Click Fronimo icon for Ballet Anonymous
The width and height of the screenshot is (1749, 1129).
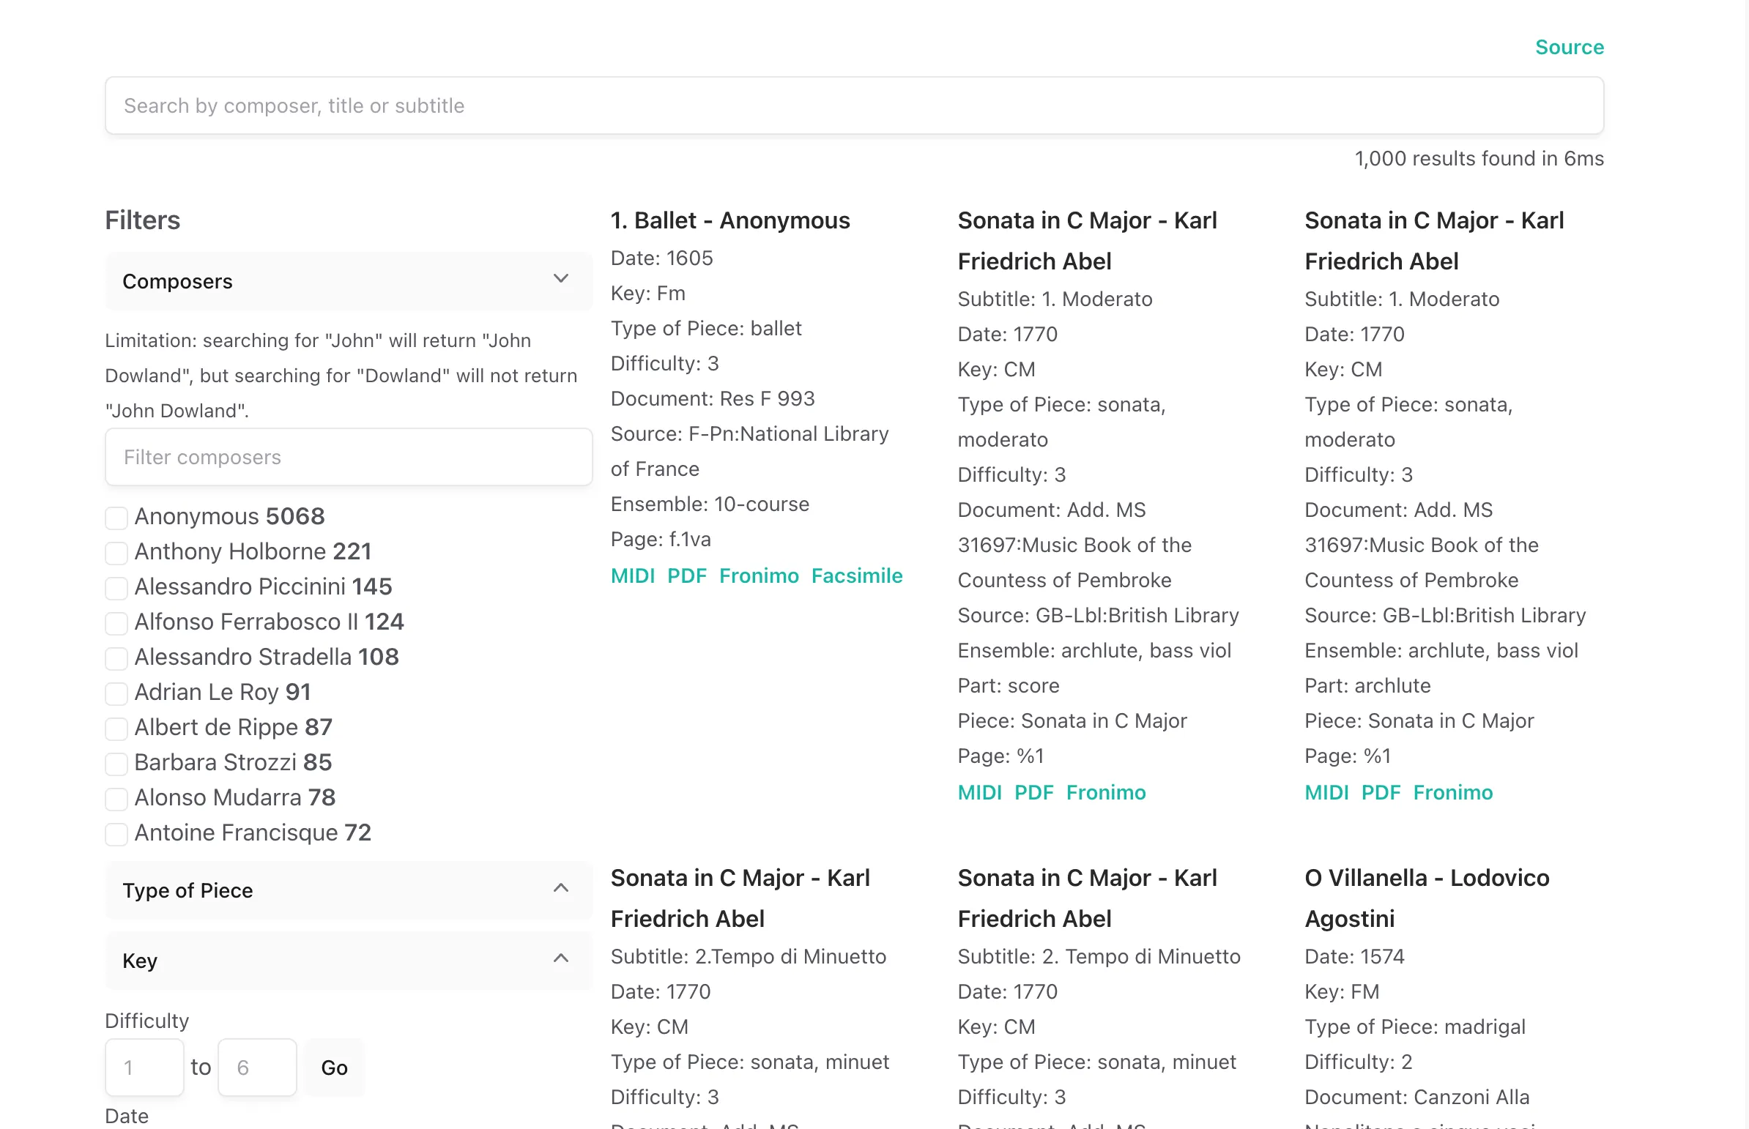tap(757, 576)
